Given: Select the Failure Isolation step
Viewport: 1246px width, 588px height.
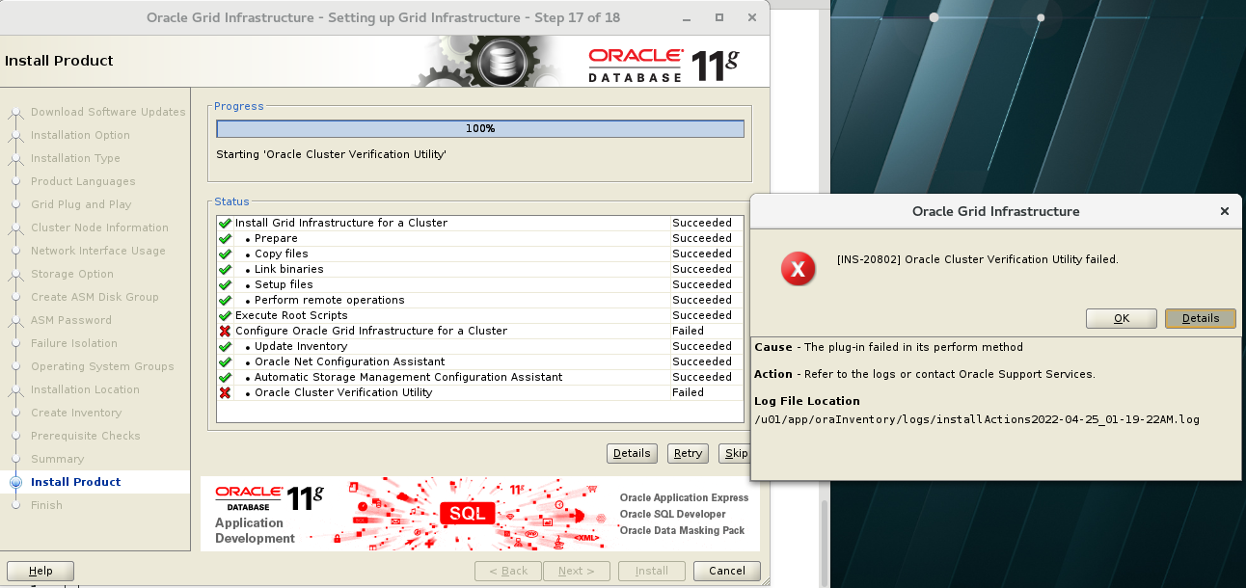Looking at the screenshot, I should tap(74, 343).
